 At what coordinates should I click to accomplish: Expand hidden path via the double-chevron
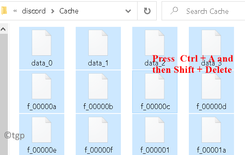[x=15, y=11]
